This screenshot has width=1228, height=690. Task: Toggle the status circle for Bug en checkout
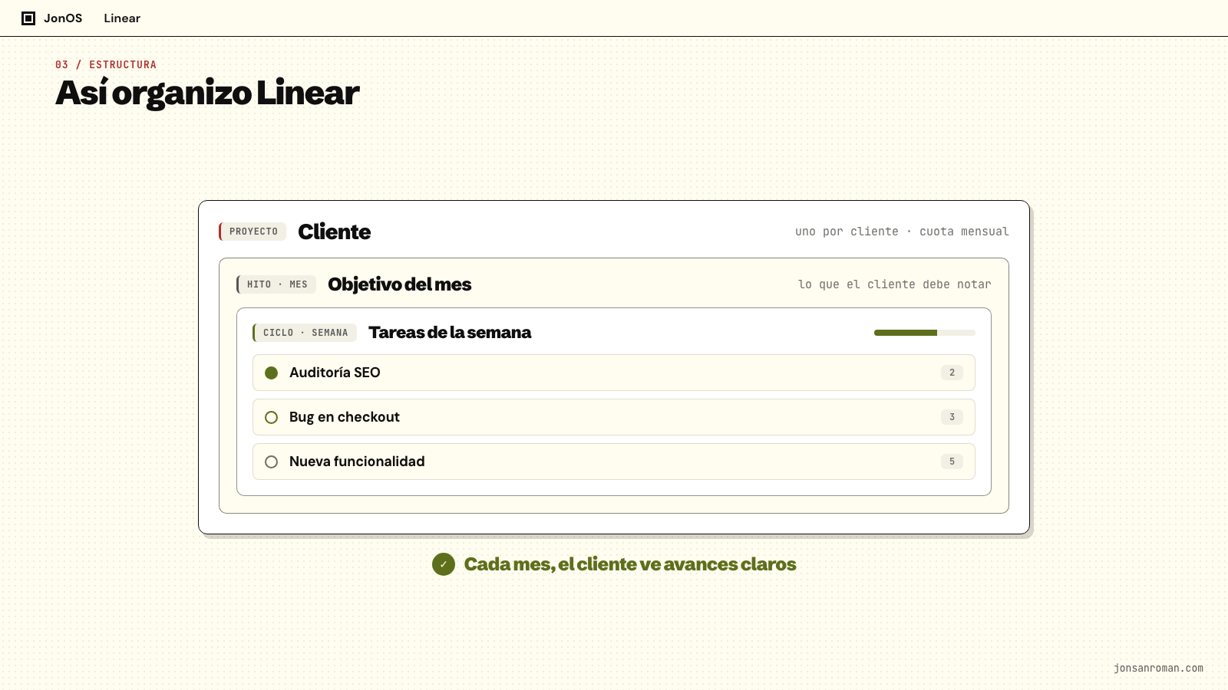click(x=271, y=417)
